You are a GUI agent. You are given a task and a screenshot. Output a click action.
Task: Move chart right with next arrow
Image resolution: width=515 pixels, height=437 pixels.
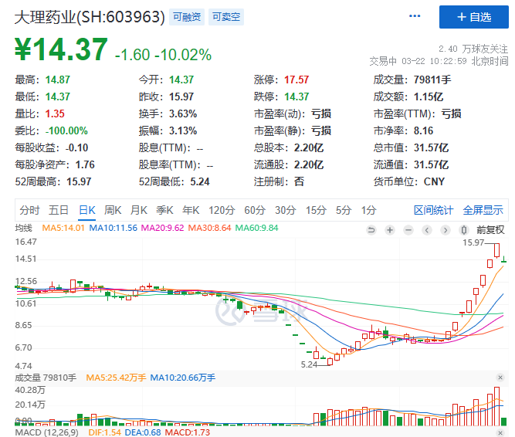(446, 230)
